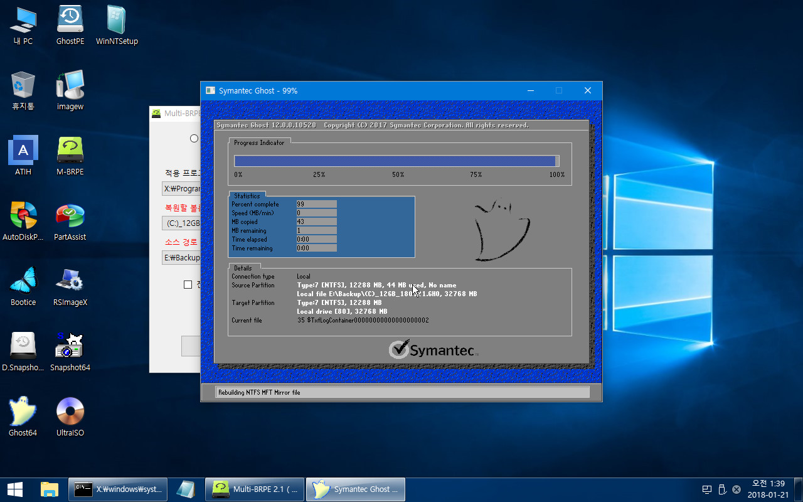Switch to the Multi-BRPE 2.1 taskbar button

tap(255, 489)
